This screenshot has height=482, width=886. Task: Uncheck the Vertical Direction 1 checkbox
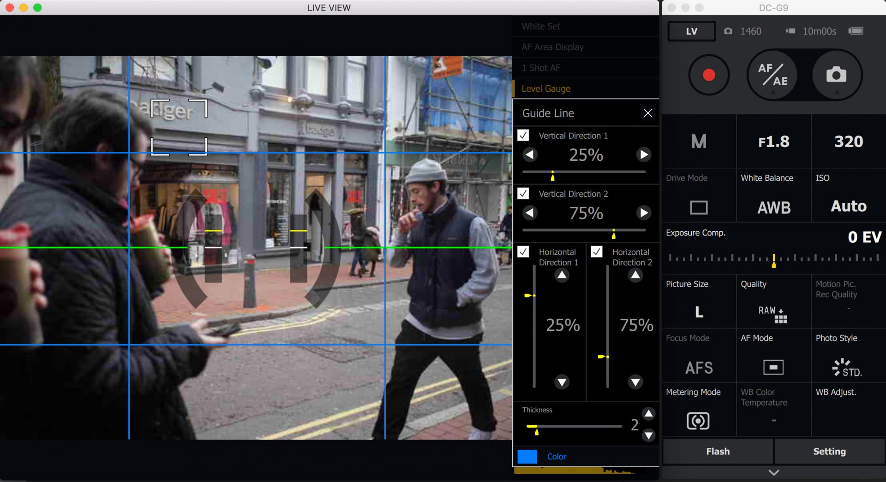pos(523,135)
